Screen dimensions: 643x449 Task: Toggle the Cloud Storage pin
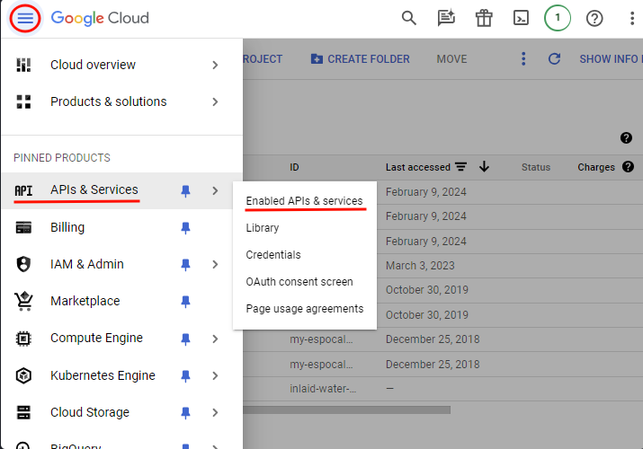[185, 413]
